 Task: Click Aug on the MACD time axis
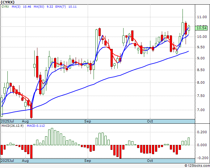25,161
